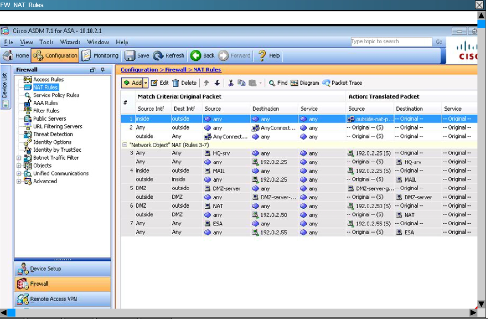The width and height of the screenshot is (488, 319).
Task: Move rule down with down arrow
Action: point(217,83)
